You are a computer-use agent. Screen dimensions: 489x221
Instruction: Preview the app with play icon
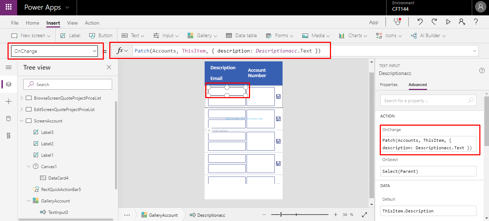pos(448,22)
